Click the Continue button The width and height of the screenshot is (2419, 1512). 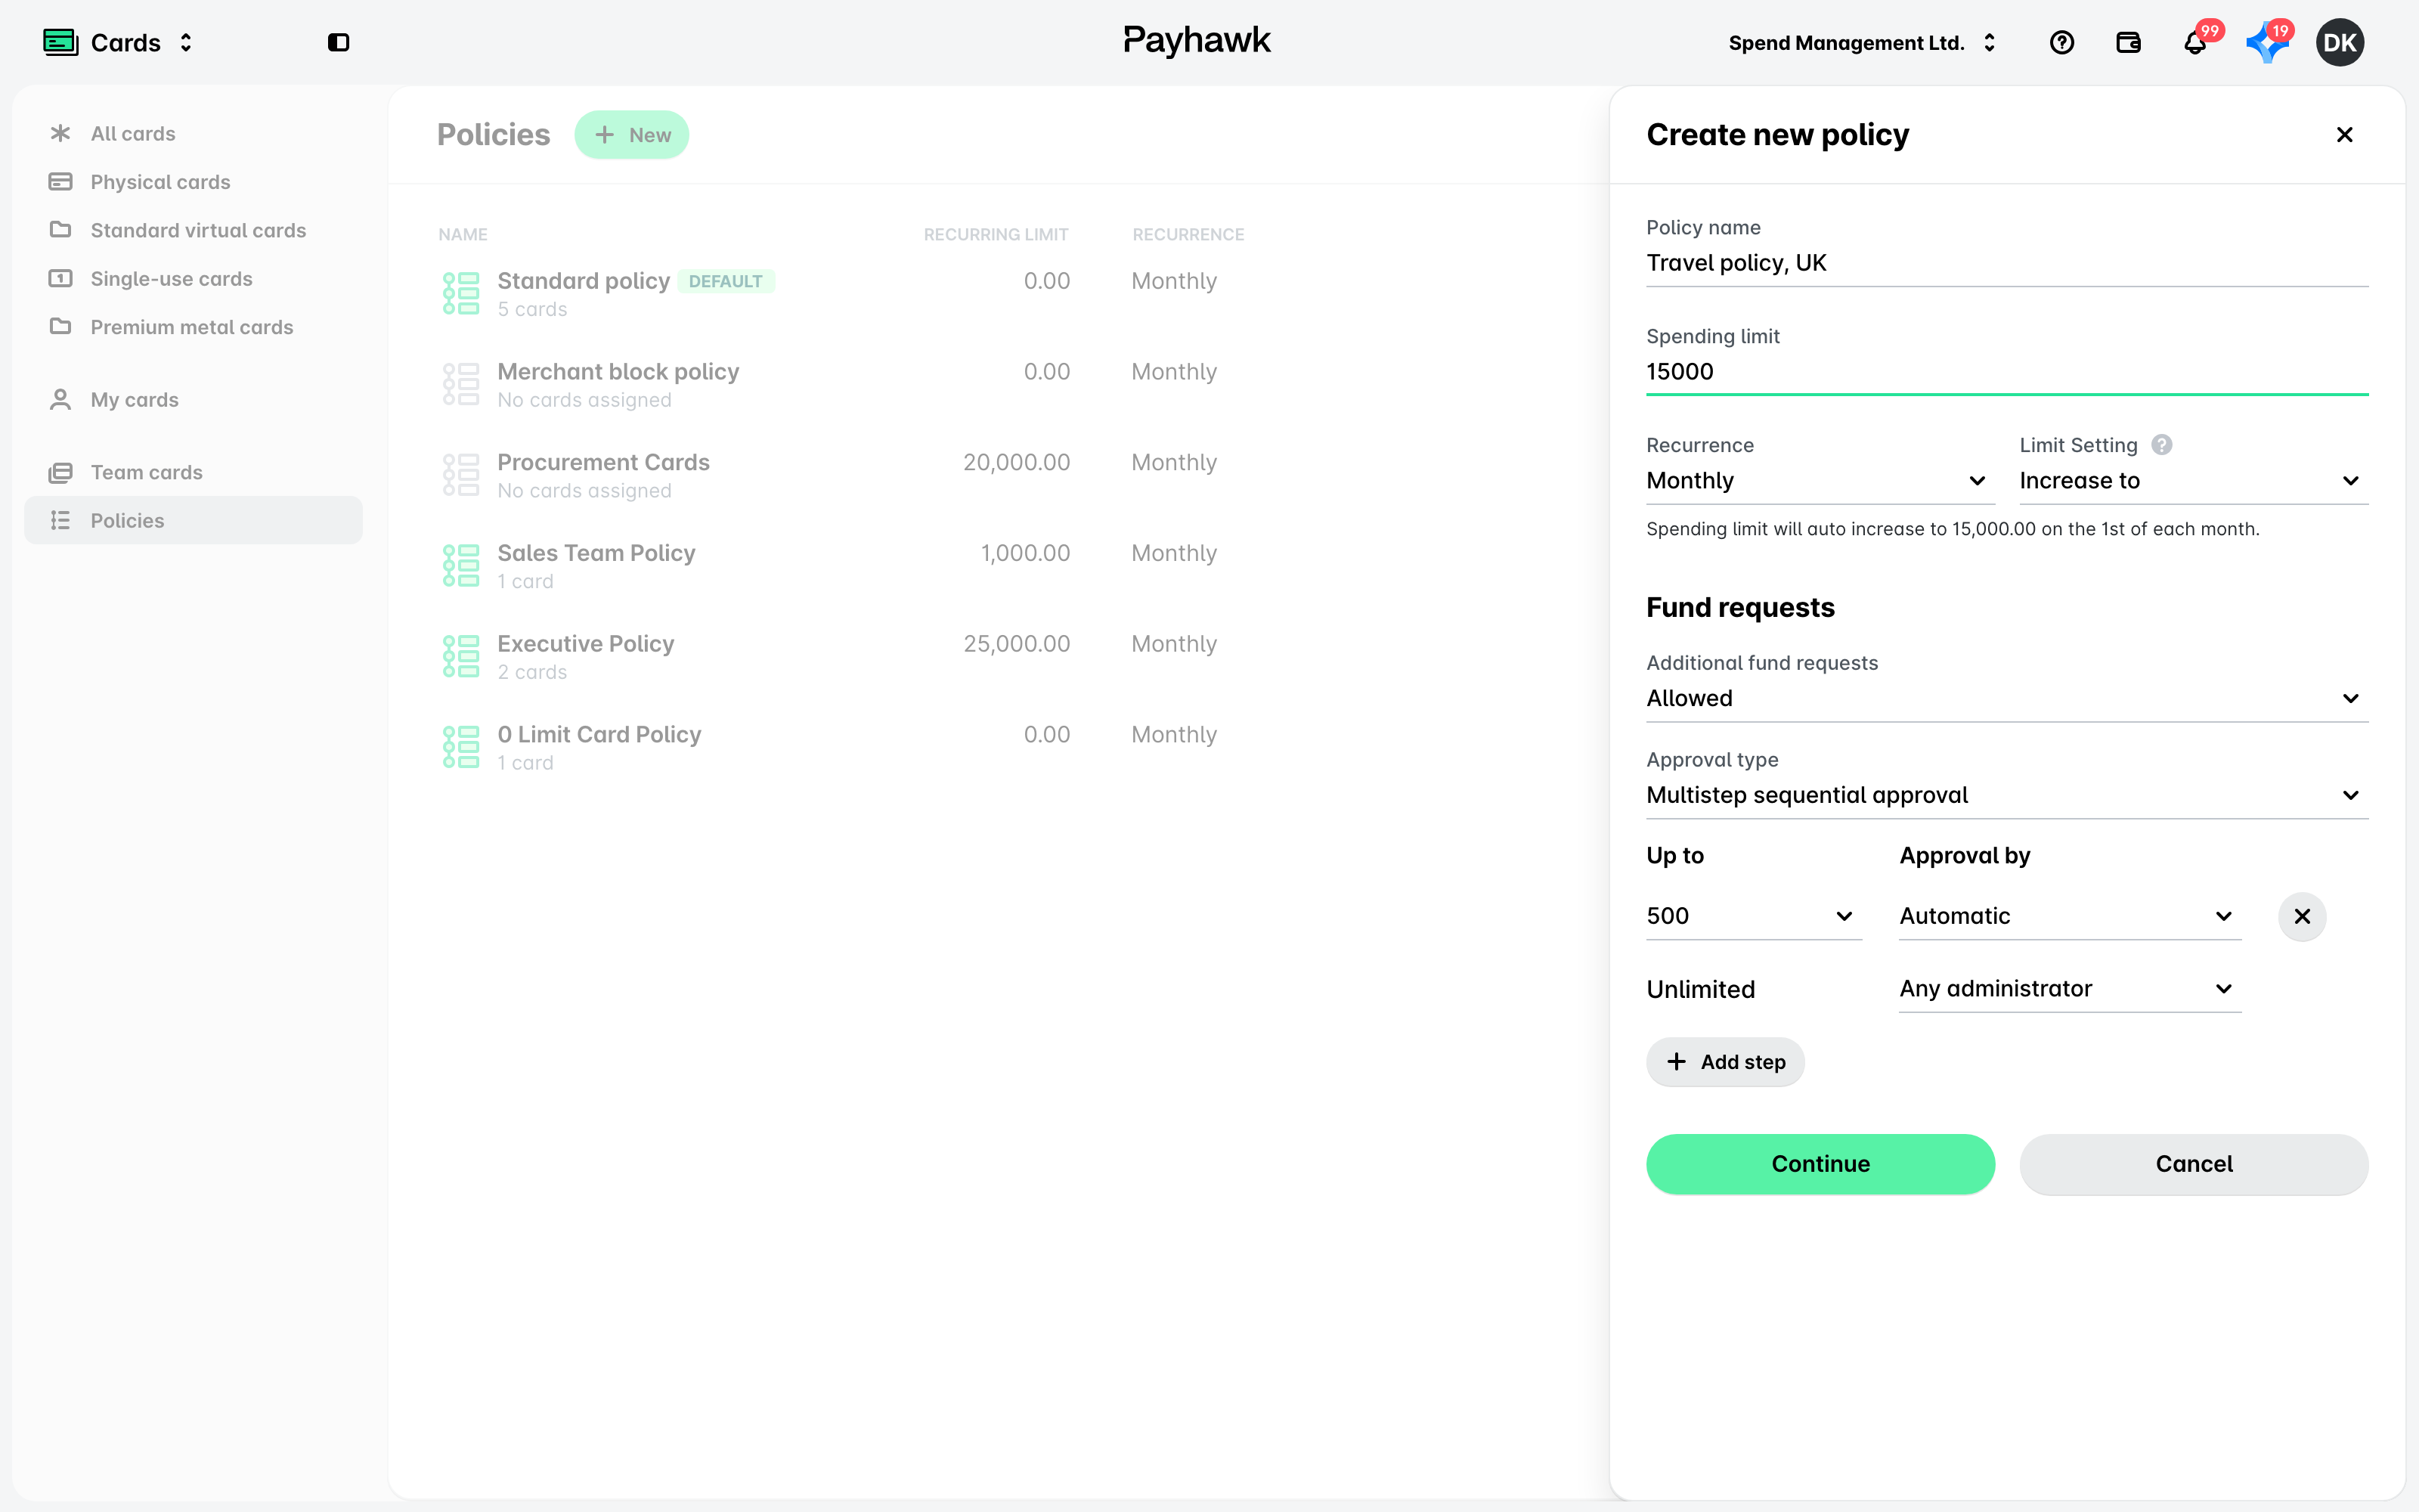click(x=1820, y=1164)
